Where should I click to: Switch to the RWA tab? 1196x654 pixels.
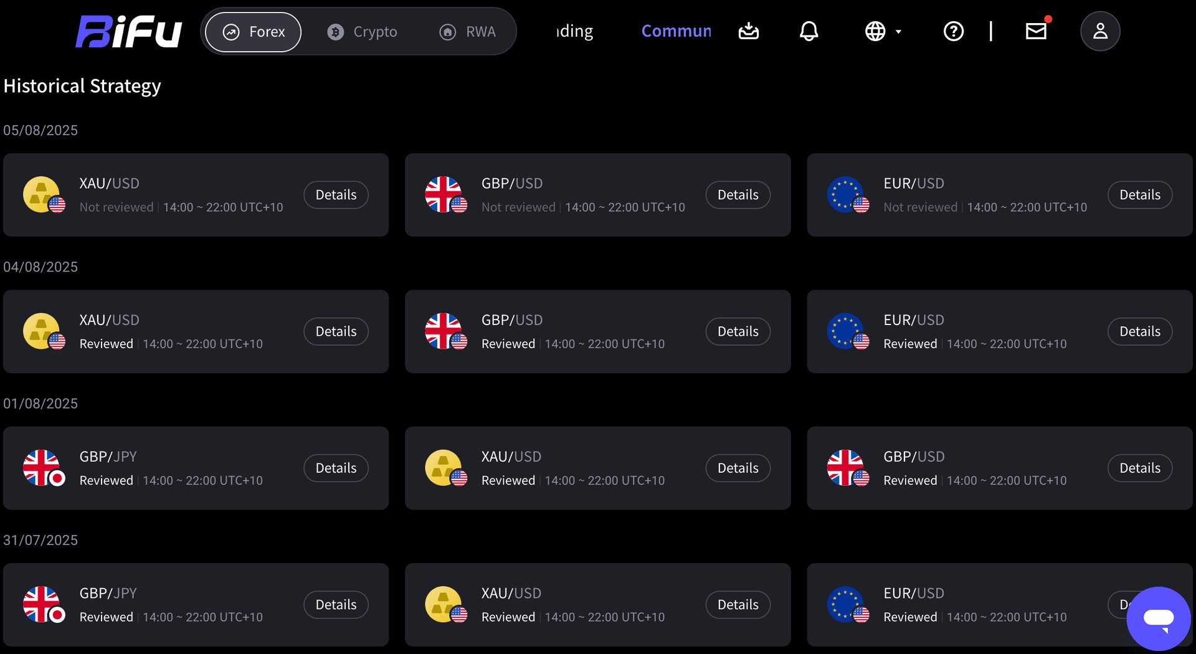[468, 32]
